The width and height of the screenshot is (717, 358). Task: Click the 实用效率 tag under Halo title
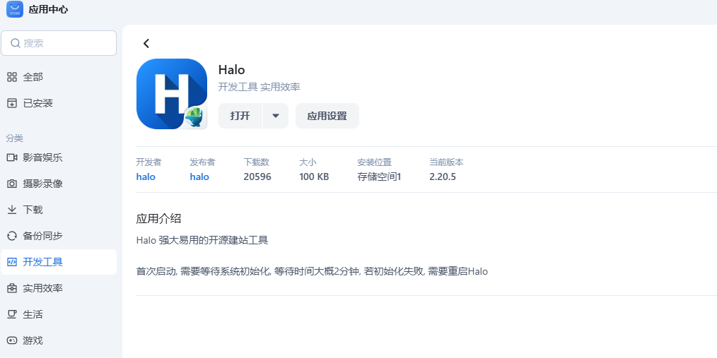coord(280,88)
